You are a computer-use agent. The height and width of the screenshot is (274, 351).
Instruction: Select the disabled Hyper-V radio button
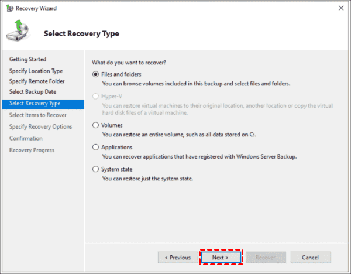(95, 96)
